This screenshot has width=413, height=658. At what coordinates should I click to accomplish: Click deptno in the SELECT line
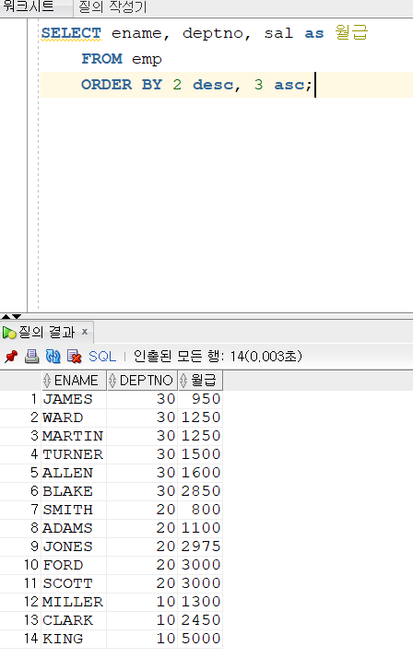[x=212, y=33]
